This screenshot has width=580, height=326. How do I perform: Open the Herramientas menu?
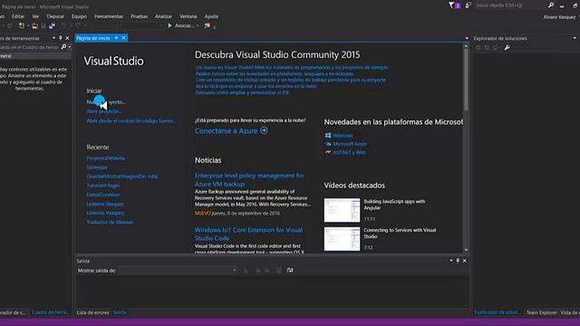[x=109, y=16]
